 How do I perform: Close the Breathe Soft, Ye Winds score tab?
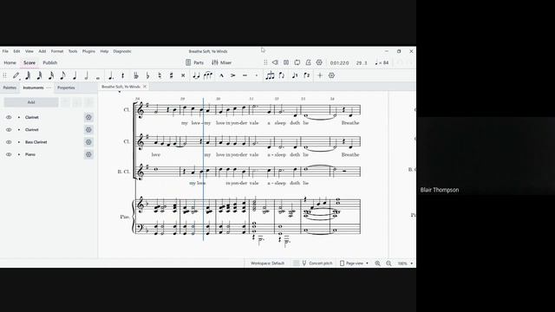tap(145, 87)
